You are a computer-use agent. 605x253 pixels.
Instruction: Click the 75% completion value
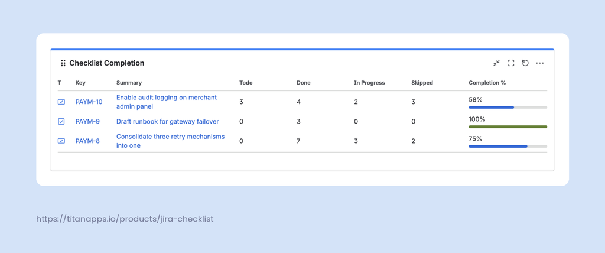point(476,139)
